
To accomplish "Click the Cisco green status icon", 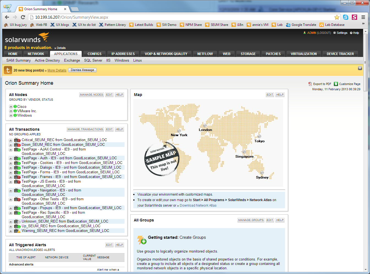I will click(15, 106).
